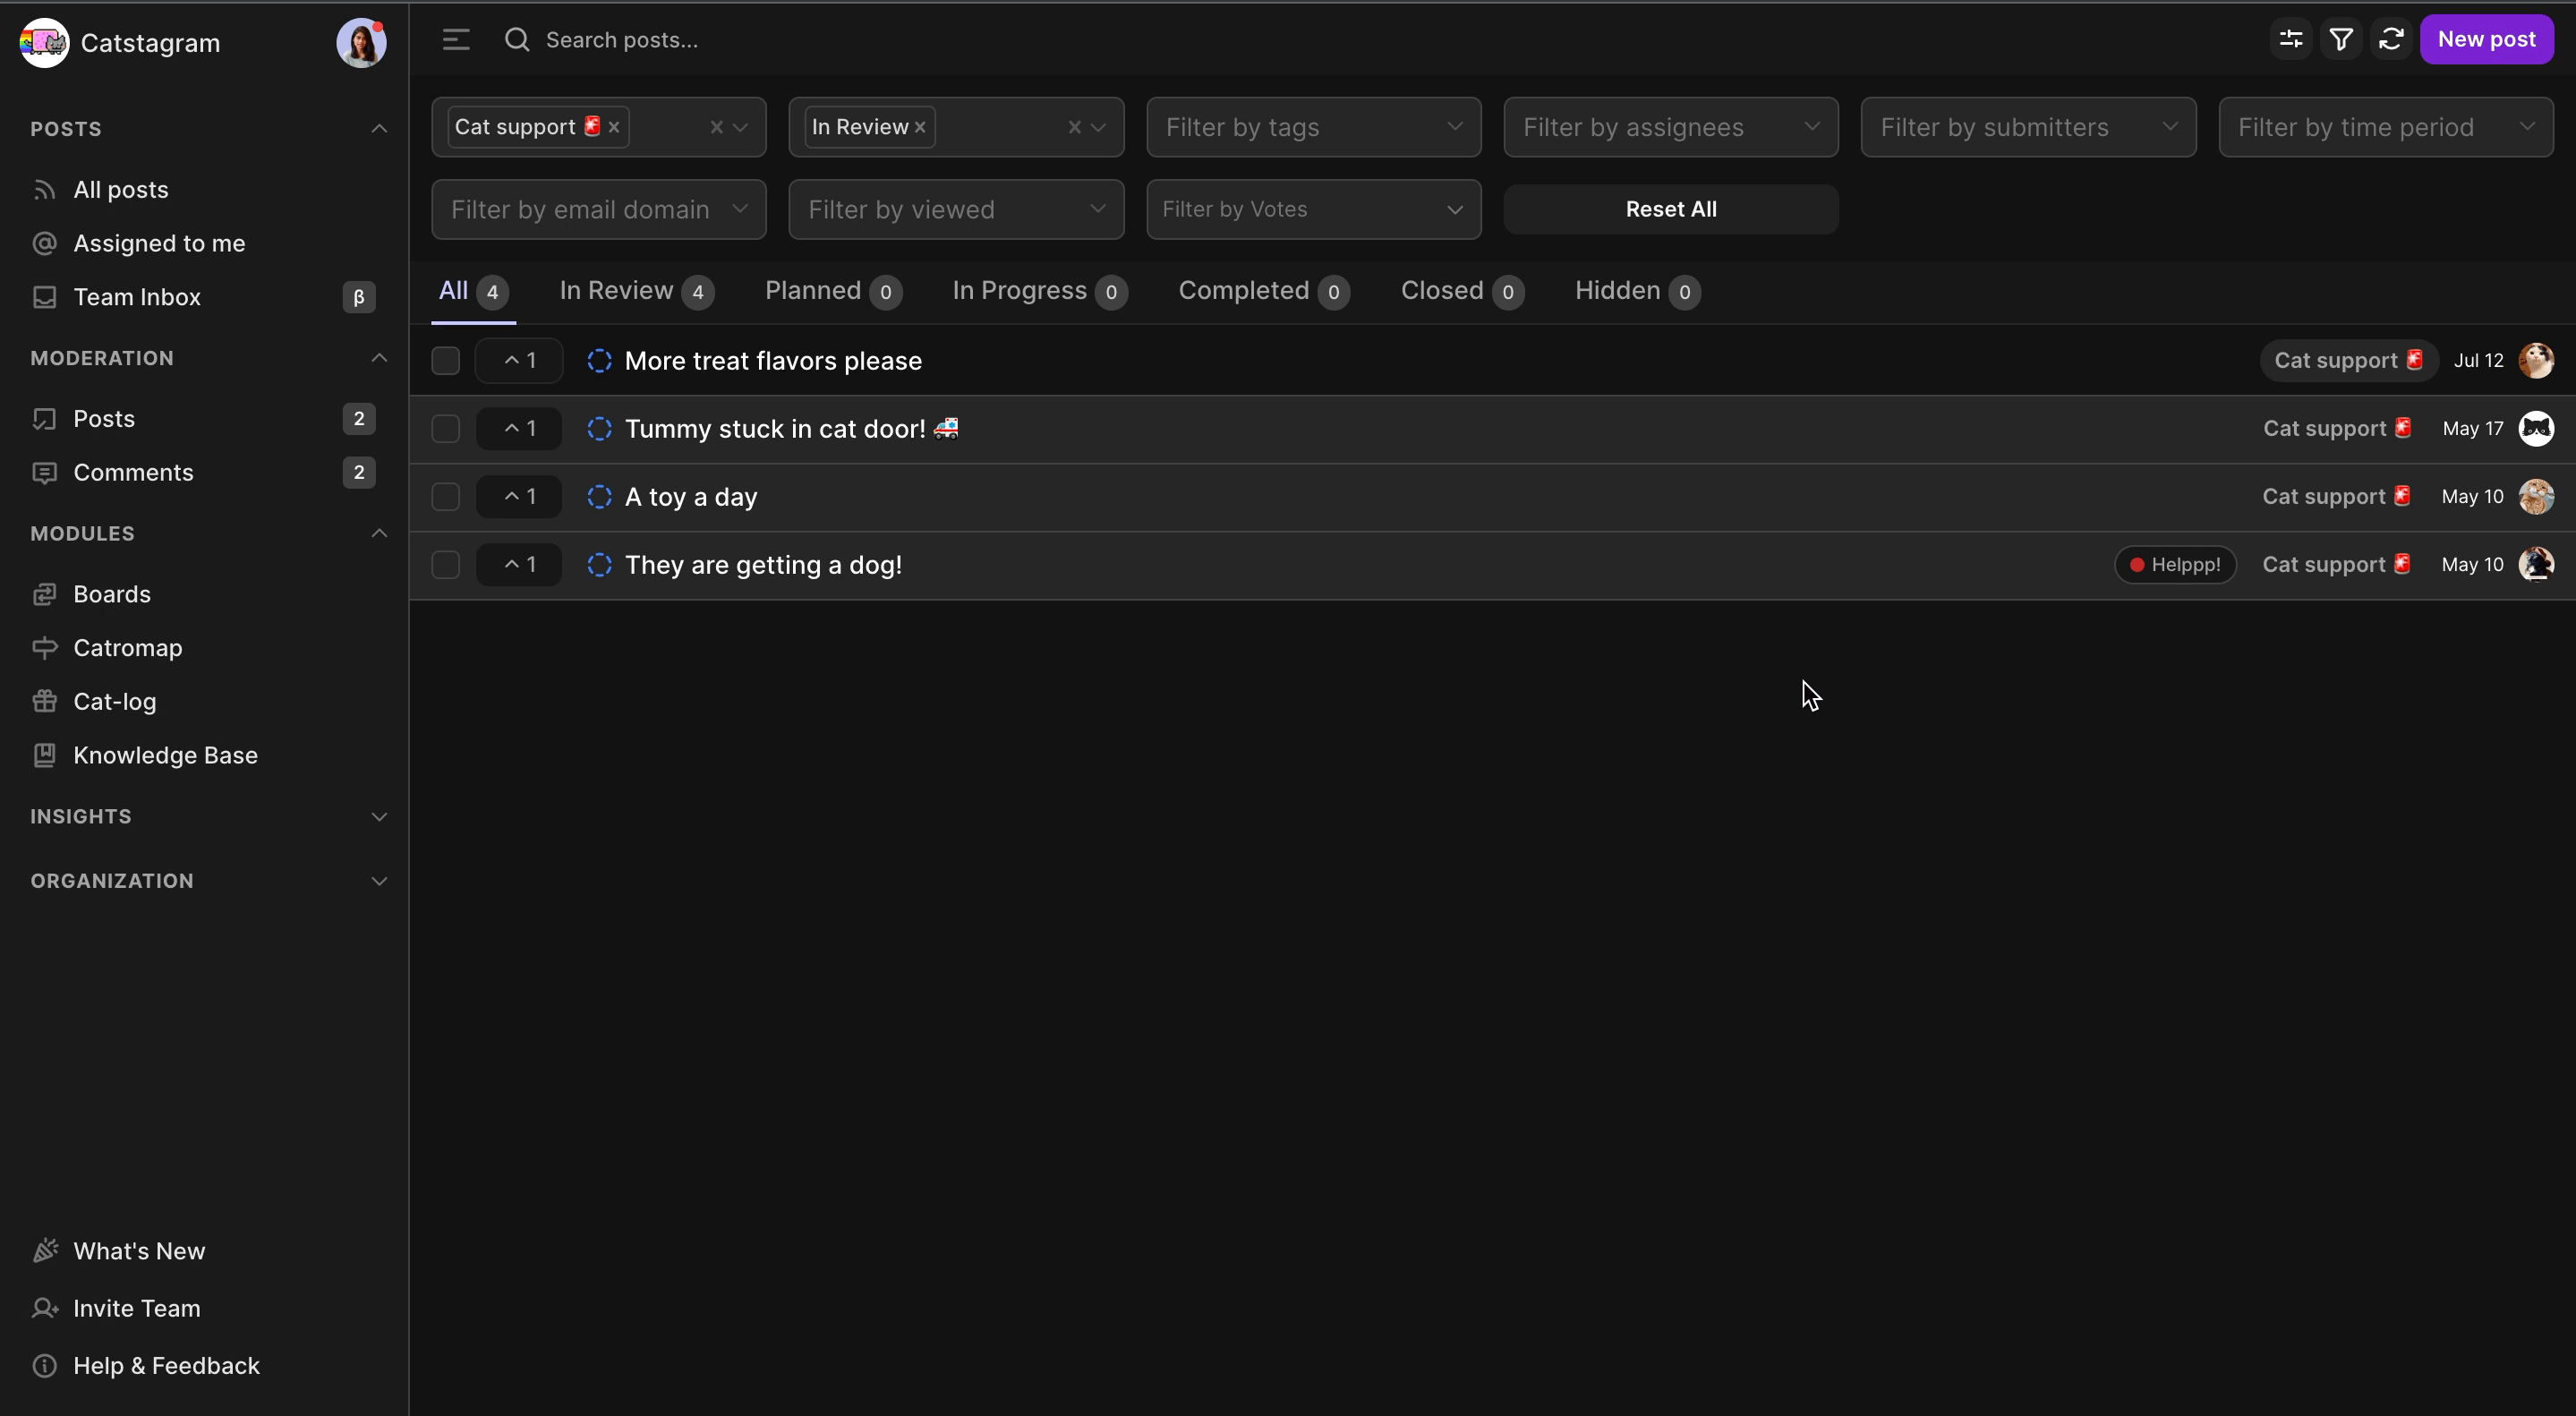Viewport: 2576px width, 1416px height.
Task: Open author avatar on Jul 12 post
Action: (x=2536, y=361)
